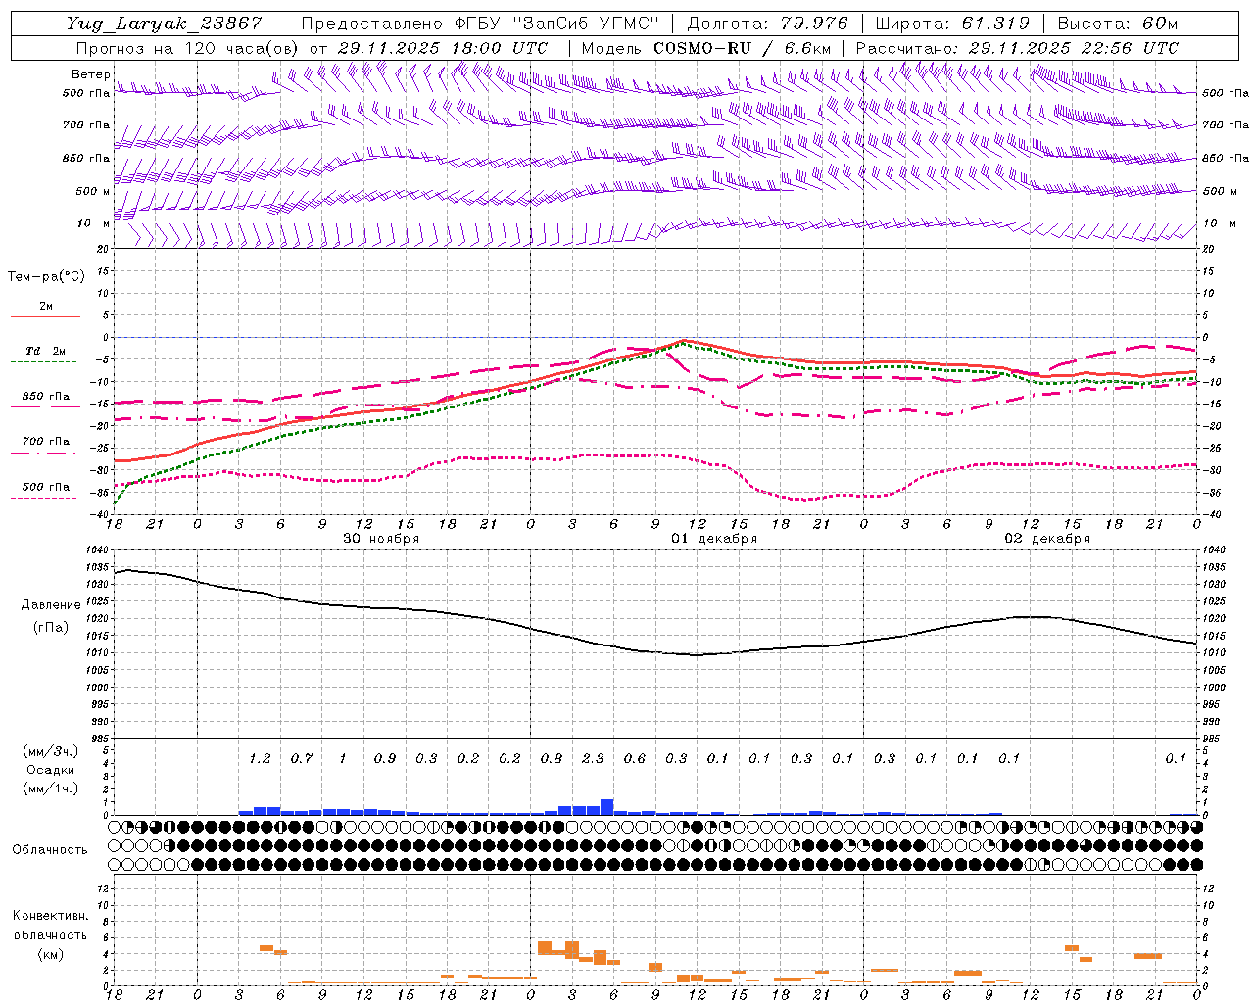Click the station name Yug_Laryak_23867
The width and height of the screenshot is (1254, 1003).
click(165, 24)
